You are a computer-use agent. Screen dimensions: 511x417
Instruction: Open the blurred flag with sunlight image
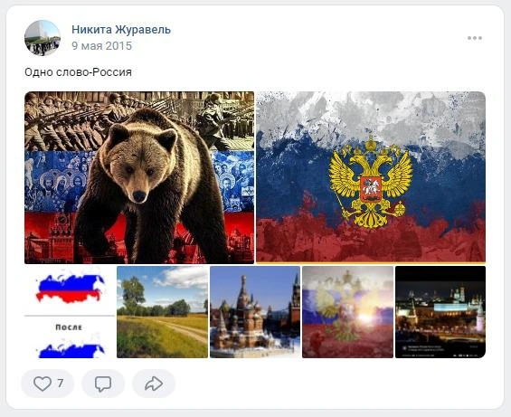pos(347,312)
